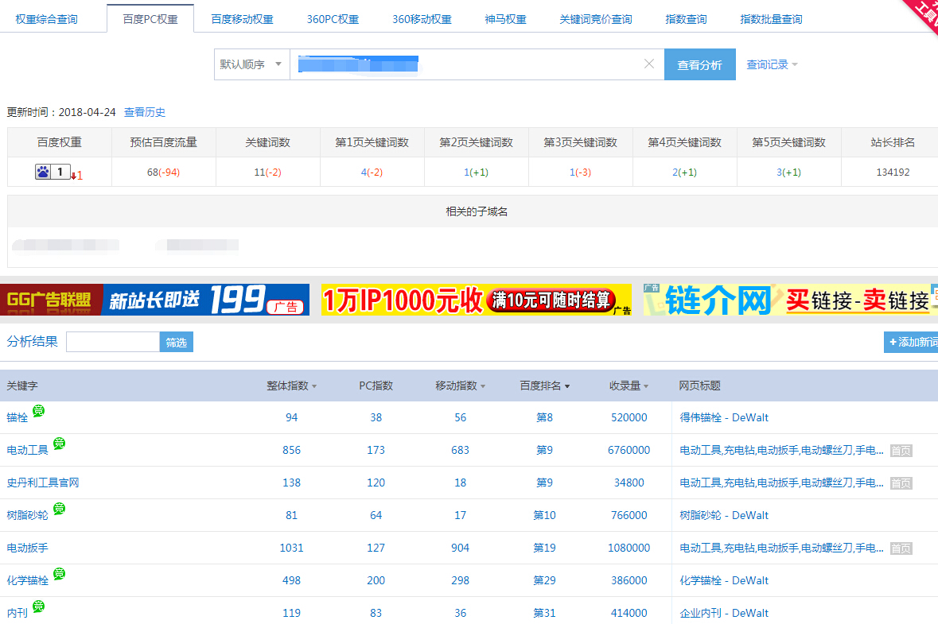Screen dimensions: 938x624
Task: Click green bid icon next to 电动工具
Action: tap(59, 444)
